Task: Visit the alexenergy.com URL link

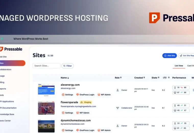Action: 68,88
